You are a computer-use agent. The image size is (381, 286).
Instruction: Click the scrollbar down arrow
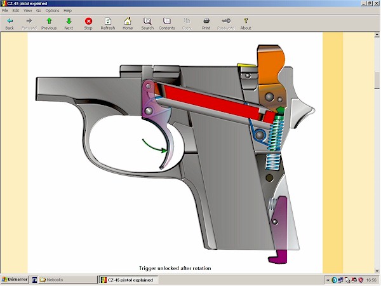(377, 271)
